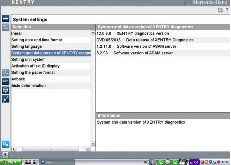Open the TIPS sidebar button
Screen dimensions: 231x165
pyautogui.click(x=6, y=81)
